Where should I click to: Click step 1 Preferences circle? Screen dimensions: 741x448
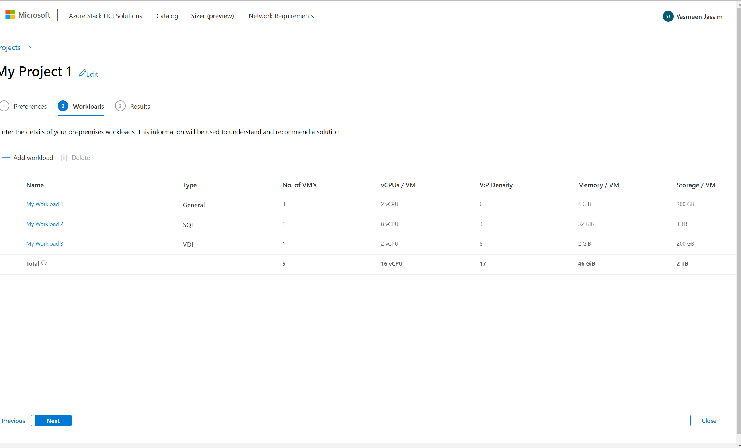point(4,106)
